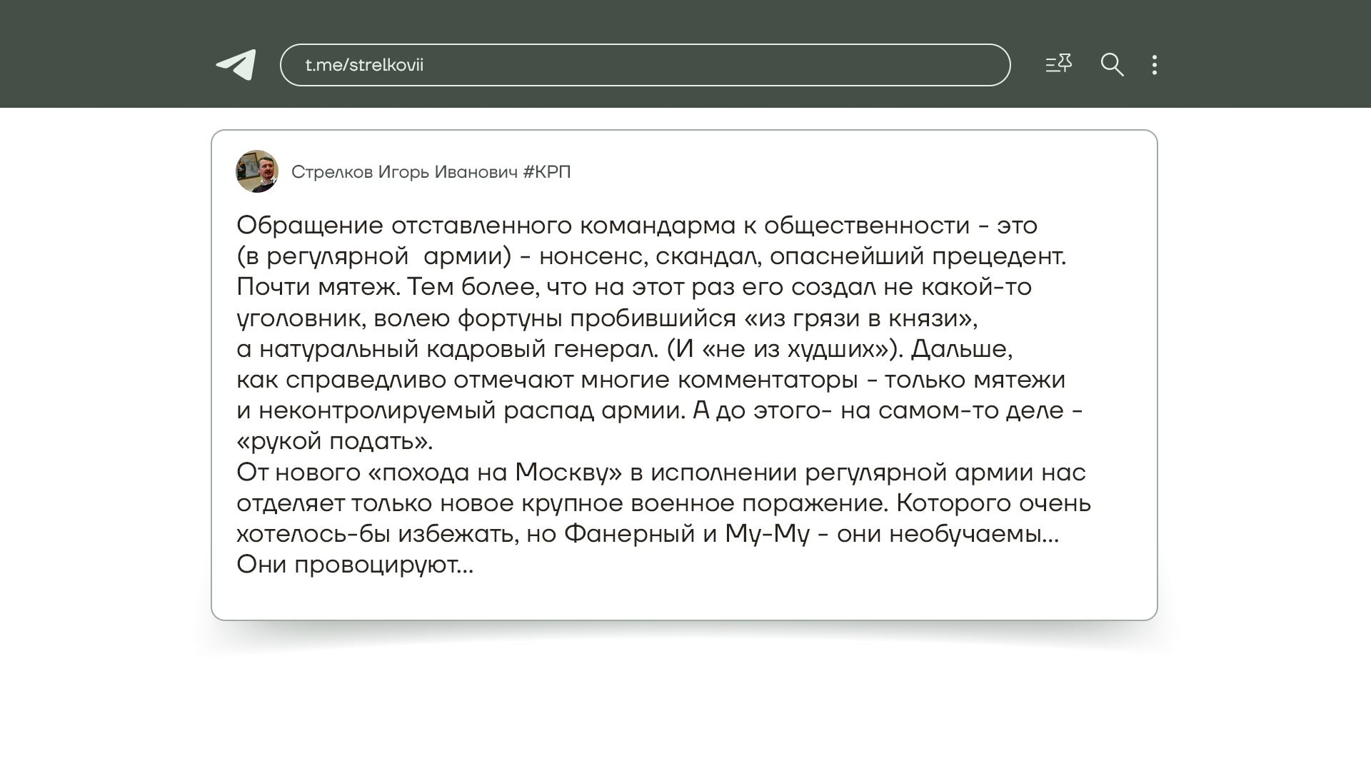Click the words "Фанерный и Му-Му"
This screenshot has width=1371, height=771.
pyautogui.click(x=686, y=534)
